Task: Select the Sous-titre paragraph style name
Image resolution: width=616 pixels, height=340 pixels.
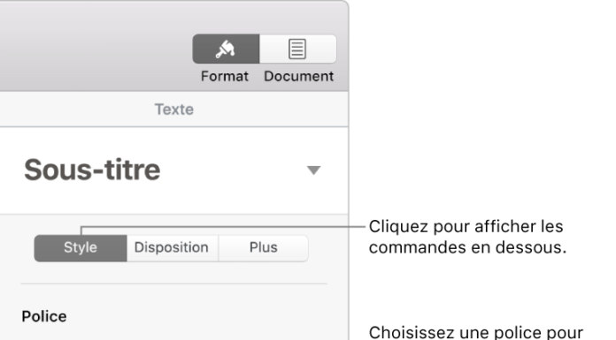Action: (x=92, y=170)
